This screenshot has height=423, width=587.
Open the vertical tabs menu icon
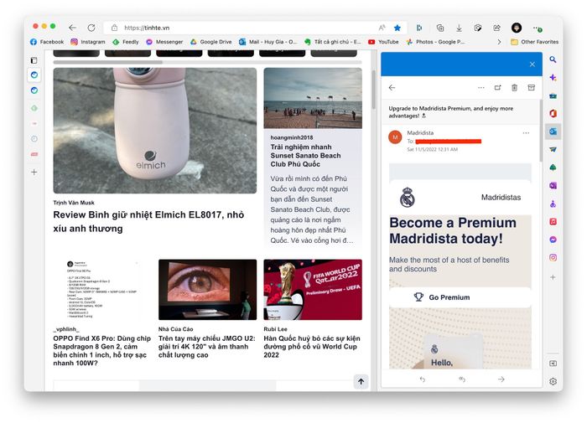tap(34, 60)
